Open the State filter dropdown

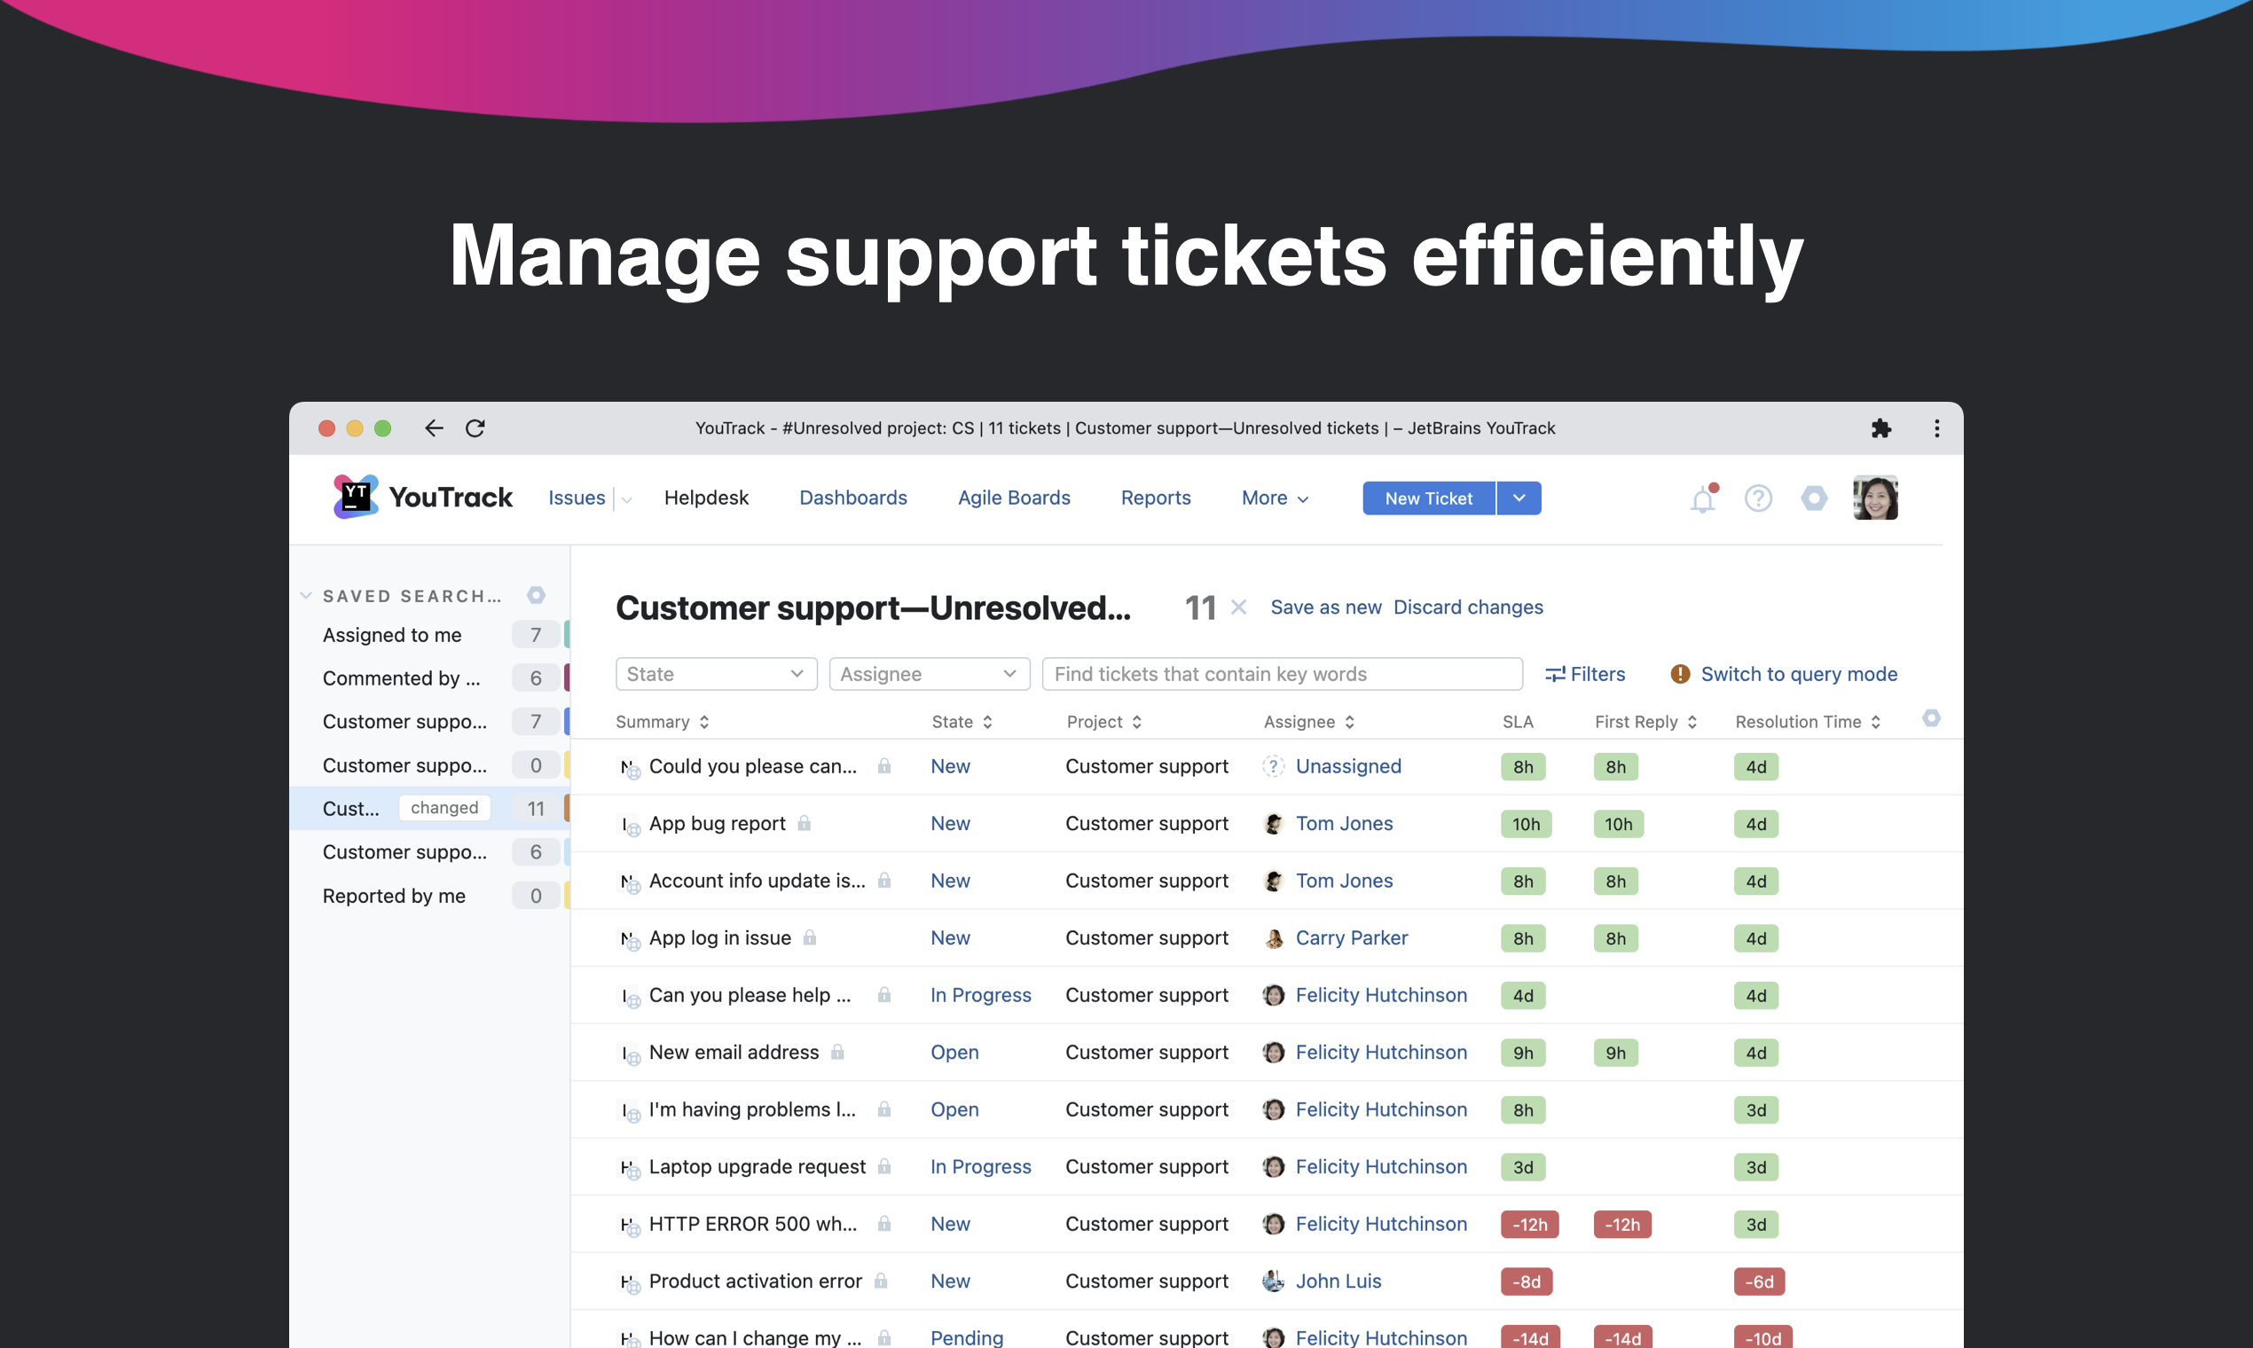click(x=716, y=674)
